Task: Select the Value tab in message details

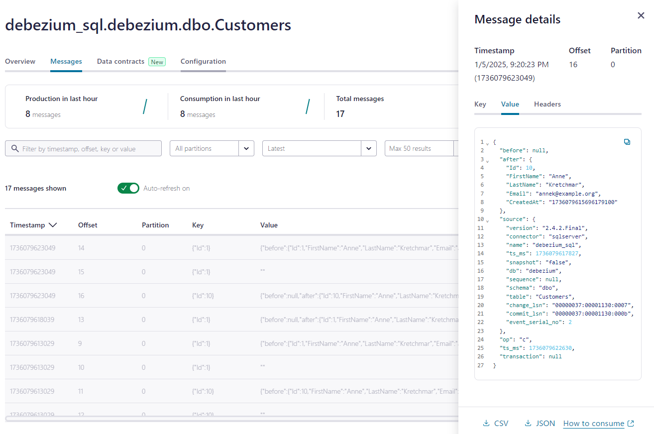Action: point(510,104)
